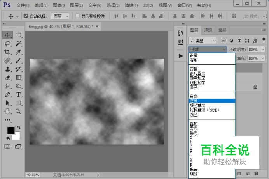Align top edges in options bar
Viewport: 269px width, 179px height.
coord(116,16)
